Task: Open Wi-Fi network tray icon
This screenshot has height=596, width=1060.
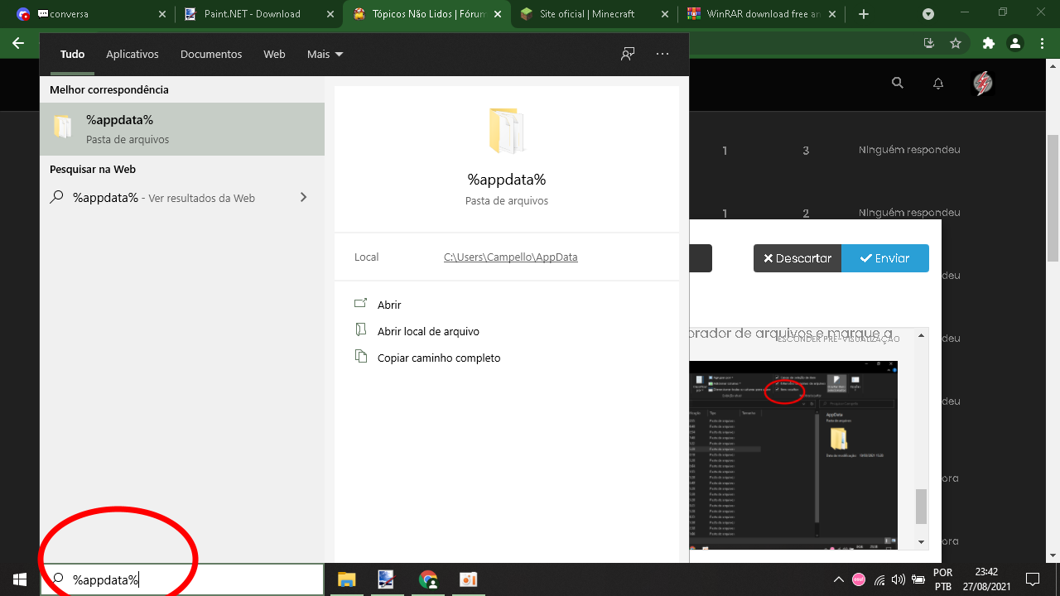Action: pos(879,579)
